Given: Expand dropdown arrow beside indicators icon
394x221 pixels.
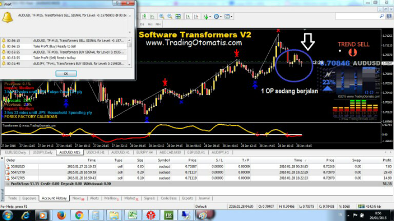Looking at the screenshot, I should tap(210, 16).
